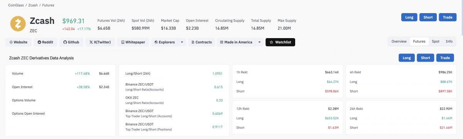The height and width of the screenshot is (139, 463).
Task: Click the top header Short button
Action: (x=428, y=17)
